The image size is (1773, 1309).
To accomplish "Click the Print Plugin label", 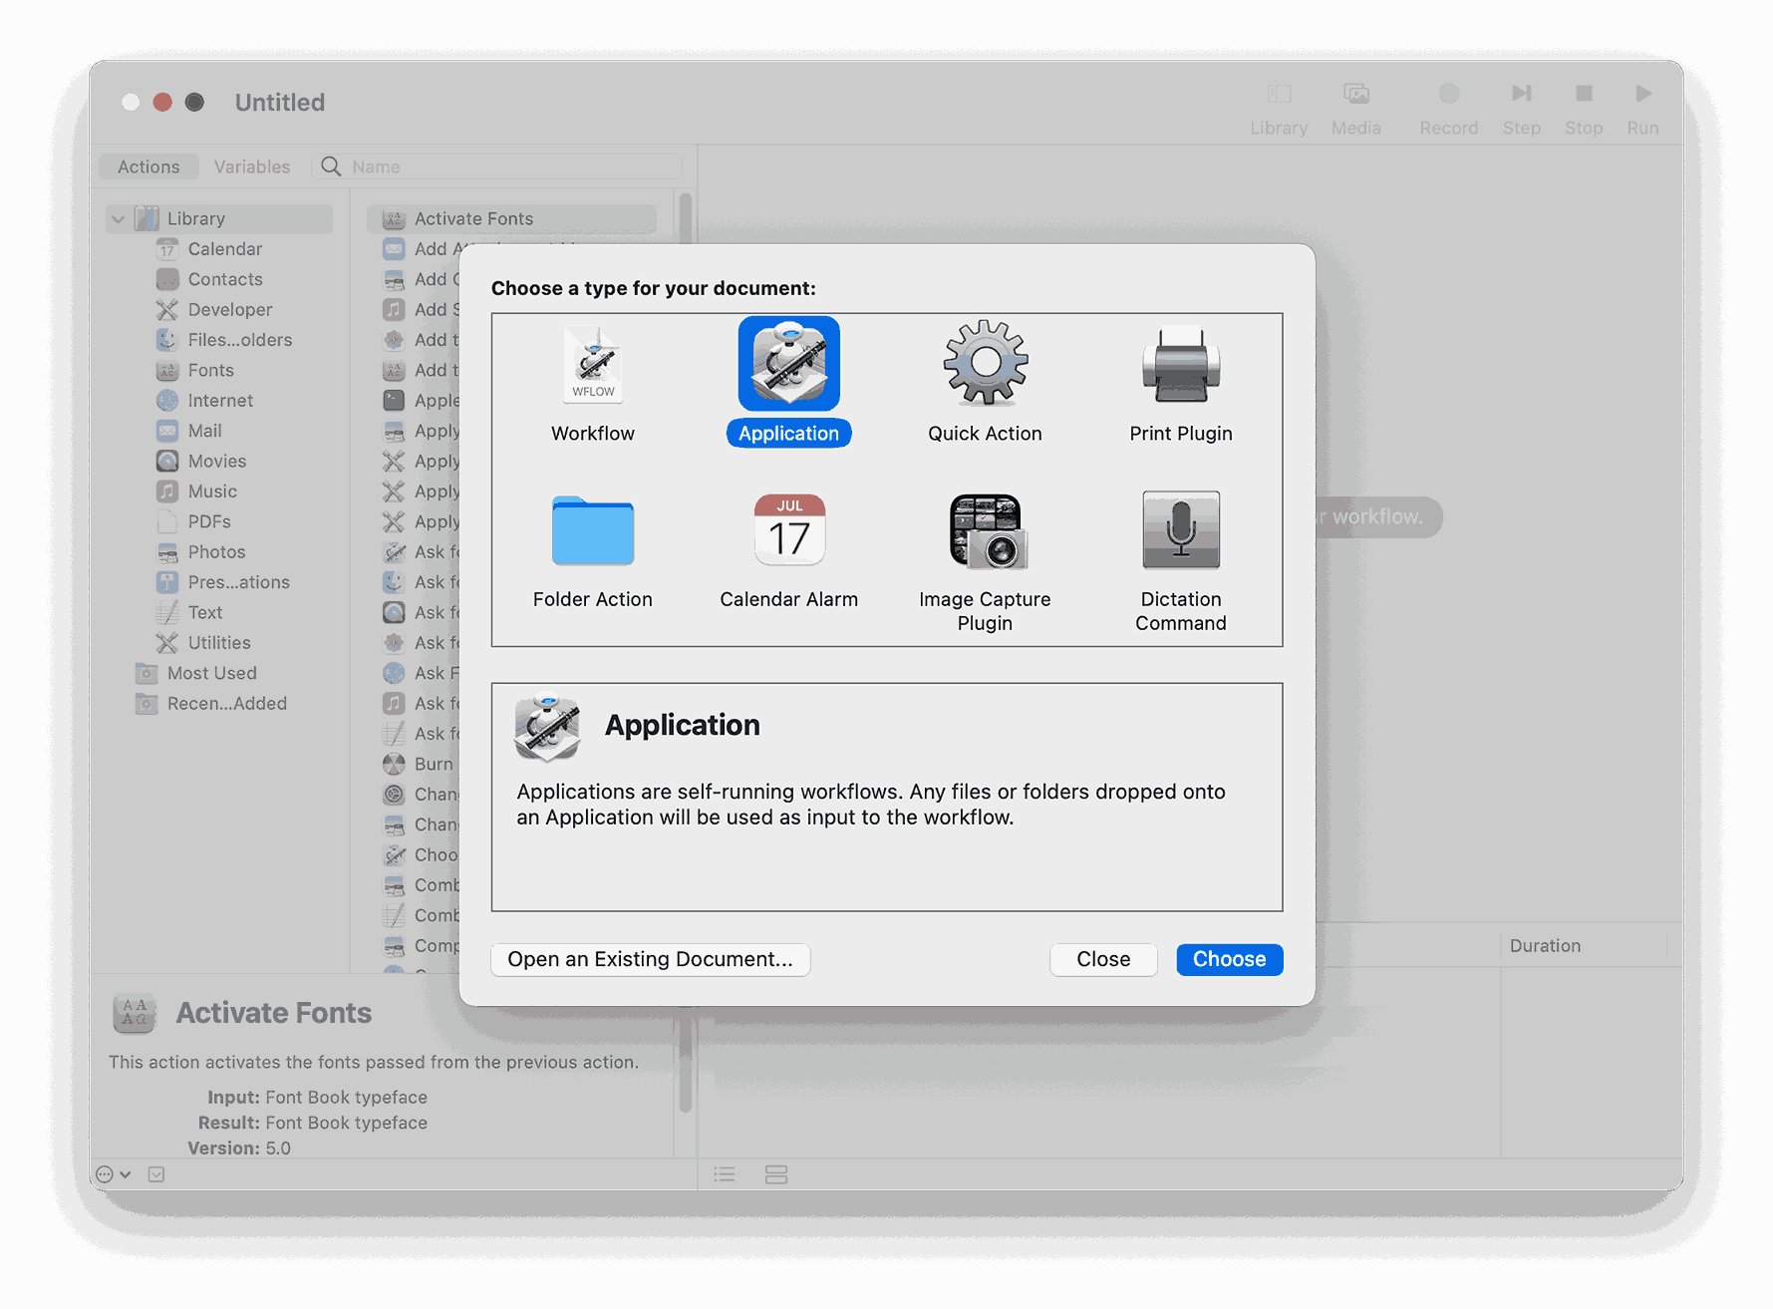I will 1181,434.
